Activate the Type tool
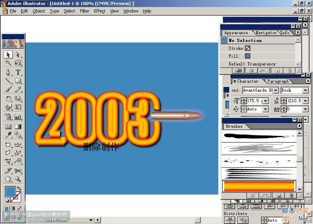The image size is (313, 224). (18, 72)
